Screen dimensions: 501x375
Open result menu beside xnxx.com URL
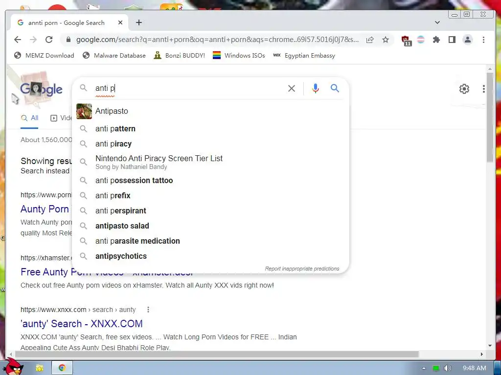click(x=148, y=310)
